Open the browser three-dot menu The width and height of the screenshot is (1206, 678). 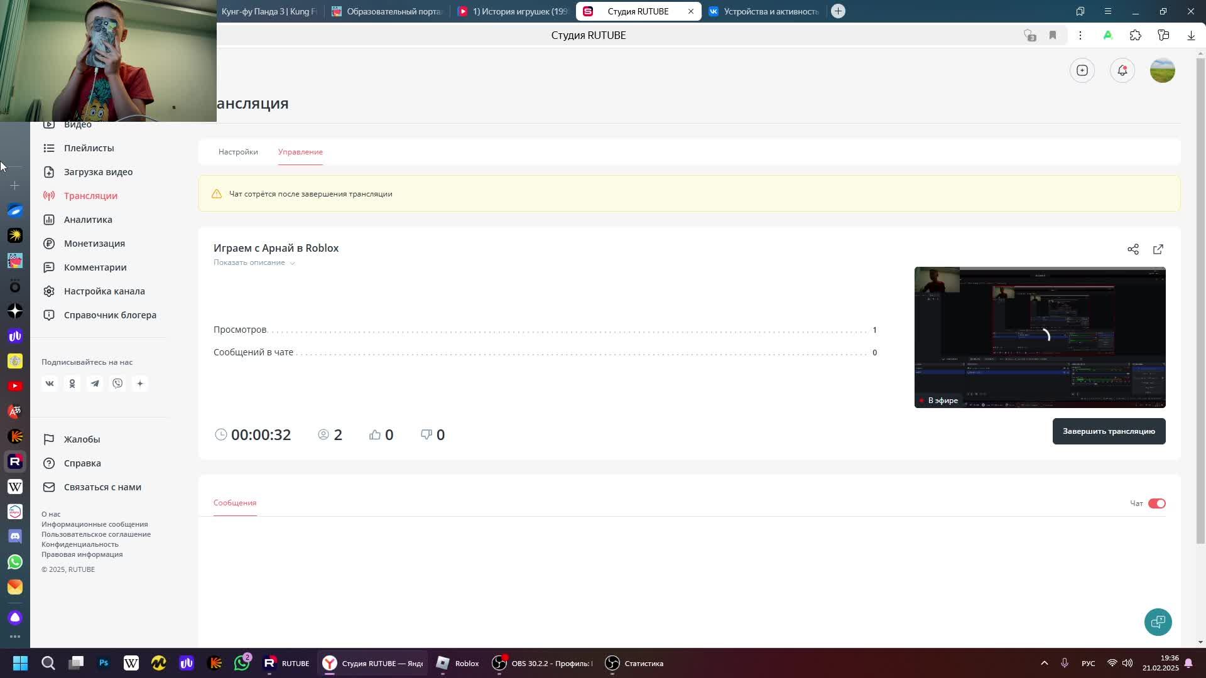tap(1080, 35)
